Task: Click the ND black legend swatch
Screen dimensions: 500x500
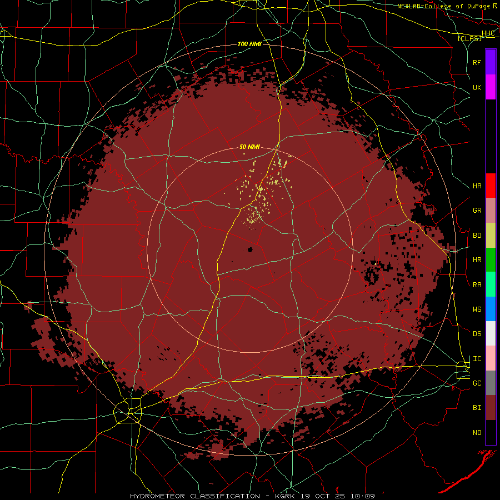Action: click(491, 432)
